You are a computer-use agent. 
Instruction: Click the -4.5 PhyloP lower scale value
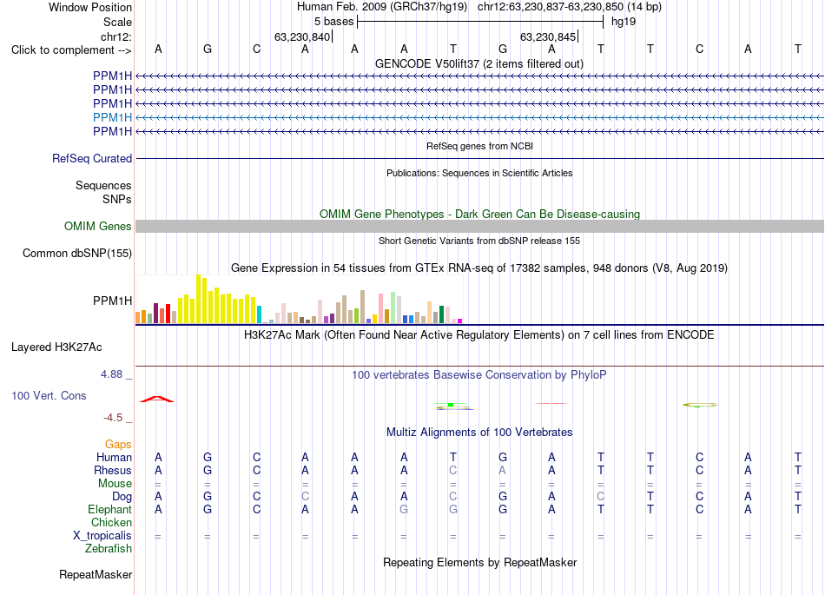pyautogui.click(x=113, y=418)
